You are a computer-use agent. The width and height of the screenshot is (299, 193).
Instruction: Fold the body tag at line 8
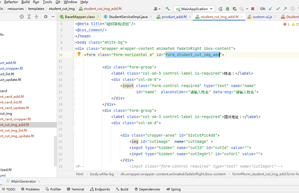(x=73, y=43)
